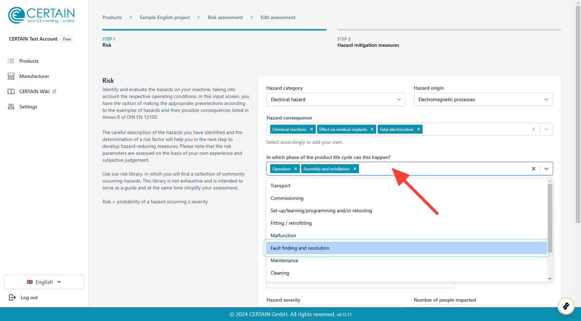This screenshot has height=321, width=581.
Task: Remove the Chemical reactions tag
Action: tap(312, 129)
